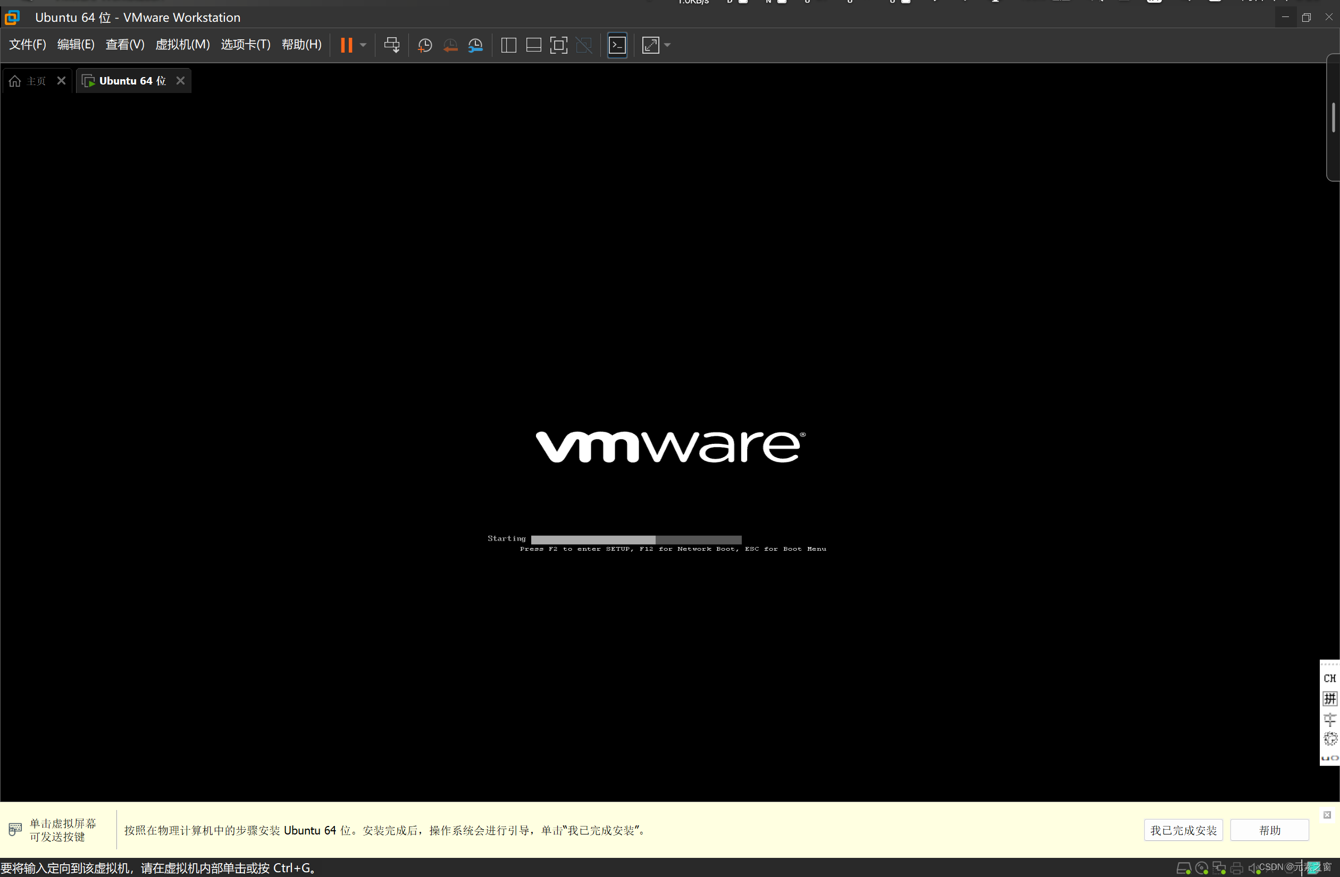Enter full screen mode icon
This screenshot has width=1340, height=877.
click(x=558, y=45)
